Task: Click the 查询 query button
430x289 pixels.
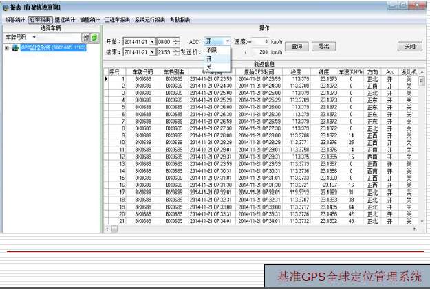Action: point(296,47)
